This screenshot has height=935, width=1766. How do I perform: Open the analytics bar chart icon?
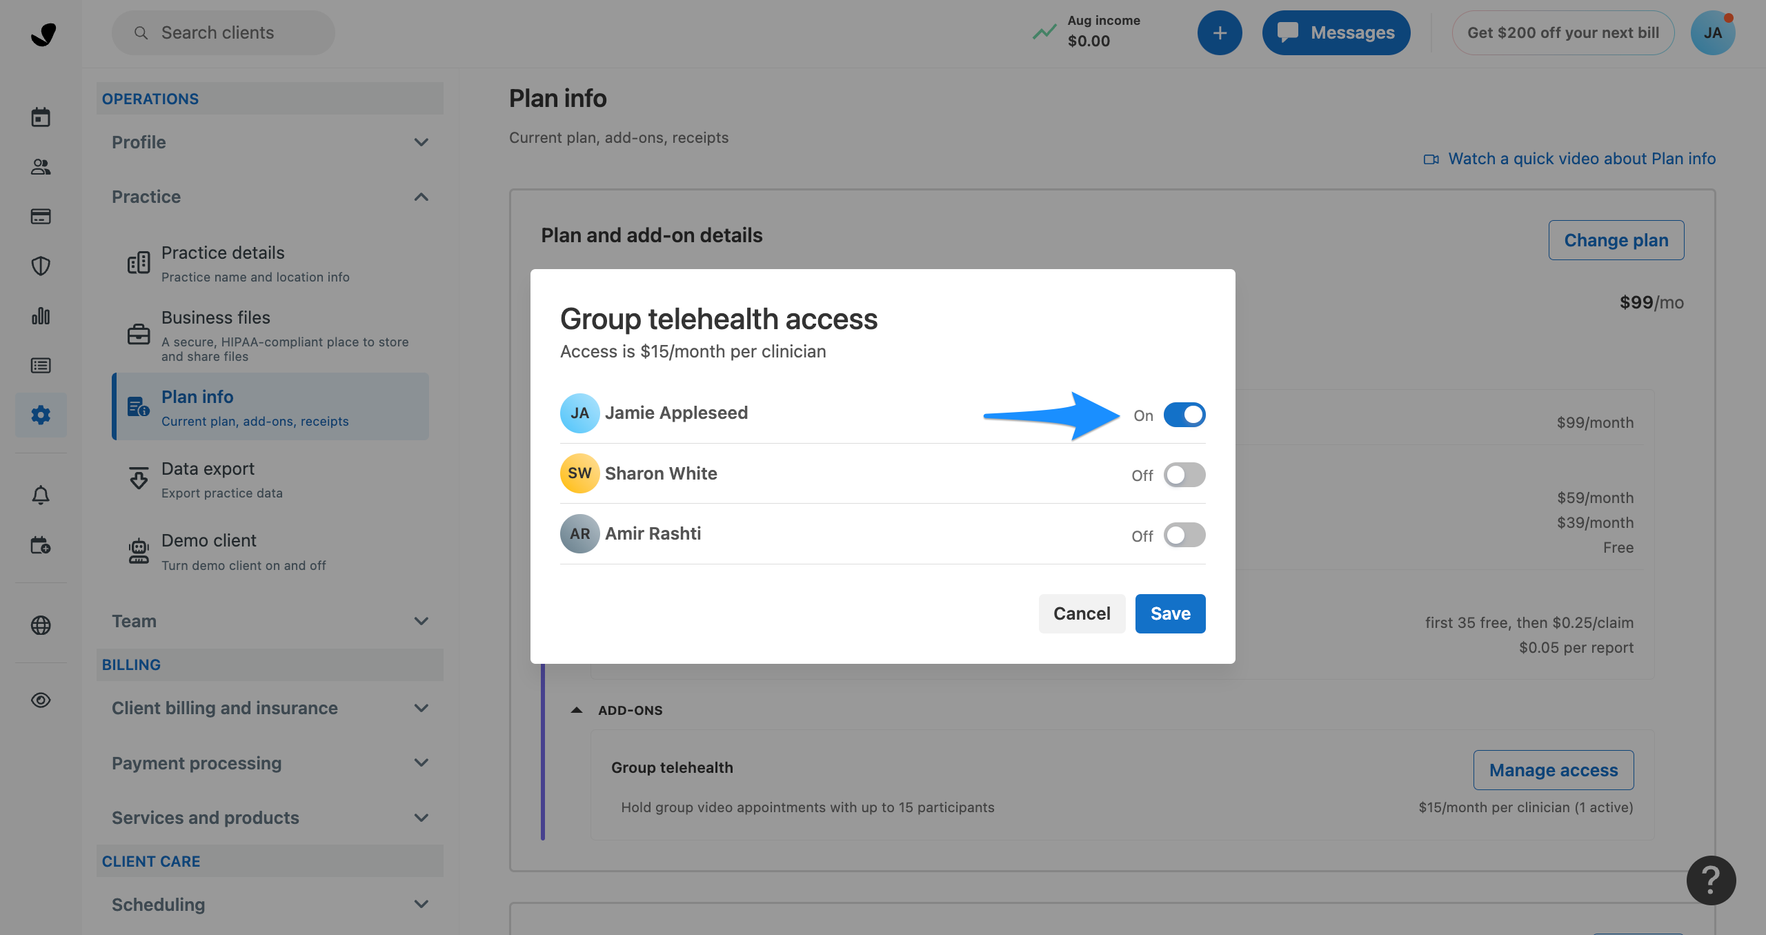pyautogui.click(x=41, y=316)
